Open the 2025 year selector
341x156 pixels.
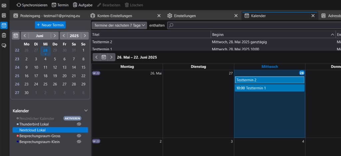[x=74, y=36]
